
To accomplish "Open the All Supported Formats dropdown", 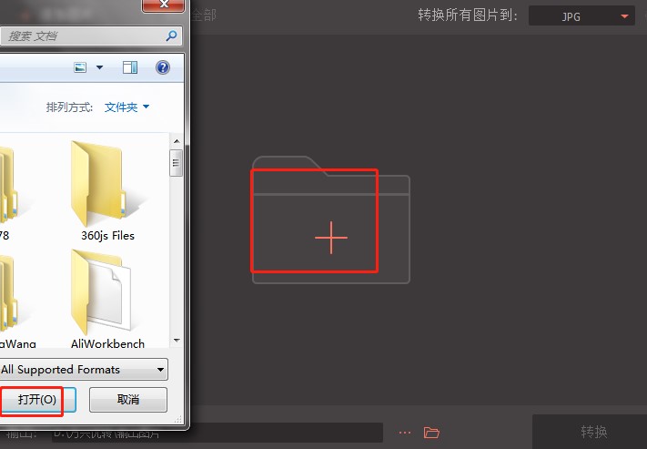I will pyautogui.click(x=84, y=369).
